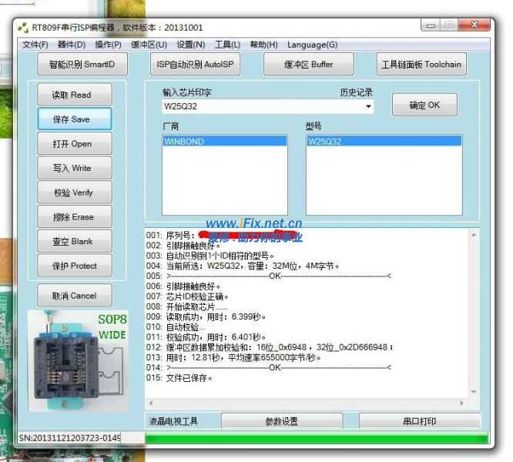Viewport: 513px width, 462px height.
Task: Select WINBOND in the 厂商 list
Action: 224,142
